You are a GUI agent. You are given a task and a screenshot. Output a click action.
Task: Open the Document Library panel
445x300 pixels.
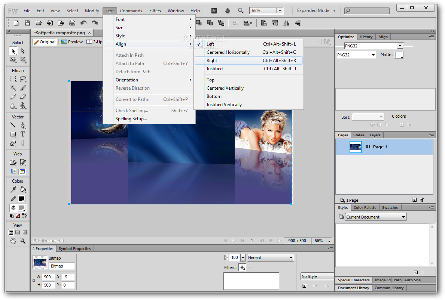coord(353,288)
